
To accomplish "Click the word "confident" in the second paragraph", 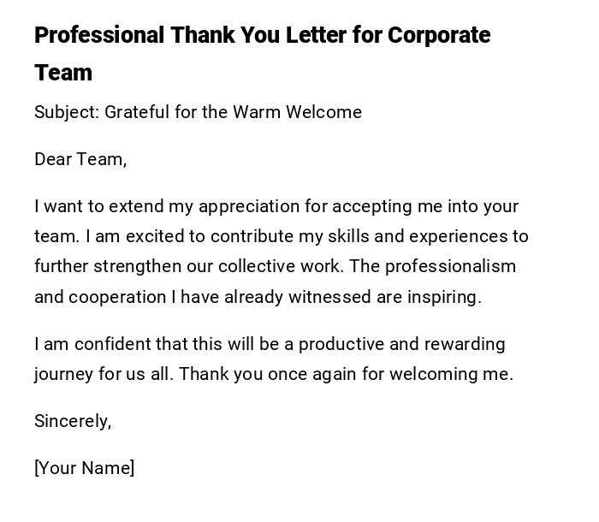I will tap(115, 344).
